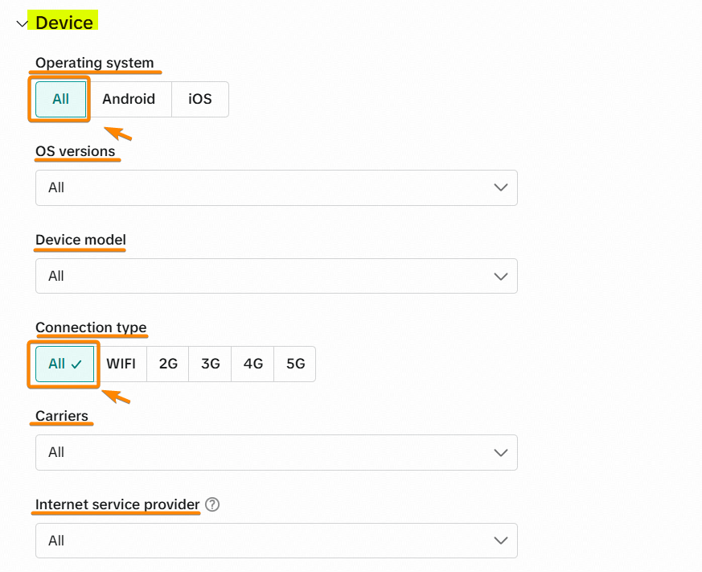Select 2G connection type
Image resolution: width=702 pixels, height=572 pixels.
(x=168, y=364)
